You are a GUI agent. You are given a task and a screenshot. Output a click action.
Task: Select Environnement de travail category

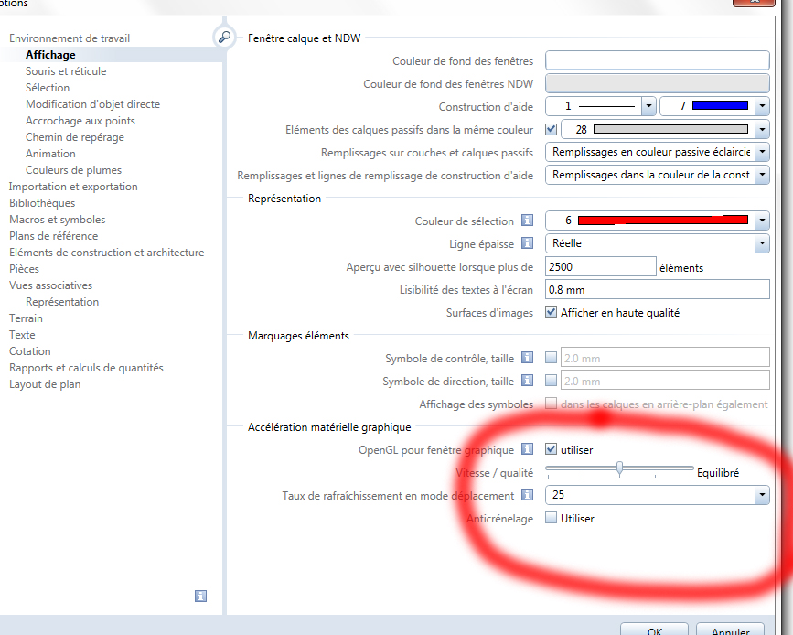(70, 38)
